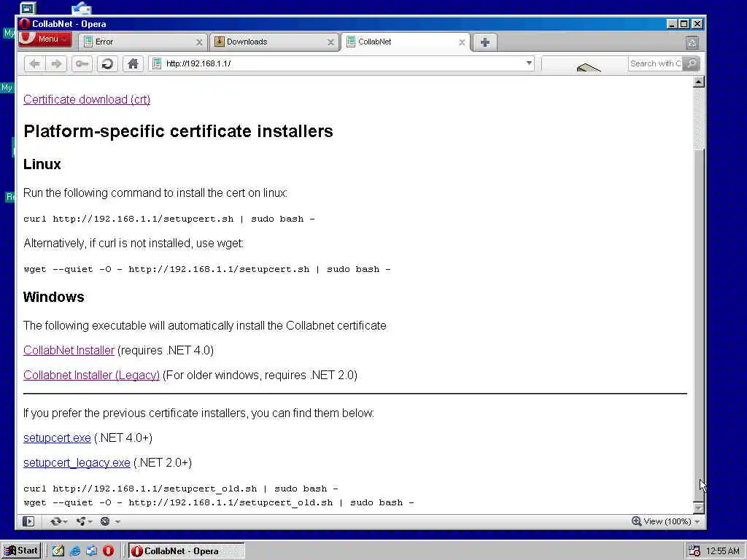This screenshot has width=747, height=560.
Task: Open the closed tabs trash icon
Action: [x=692, y=43]
